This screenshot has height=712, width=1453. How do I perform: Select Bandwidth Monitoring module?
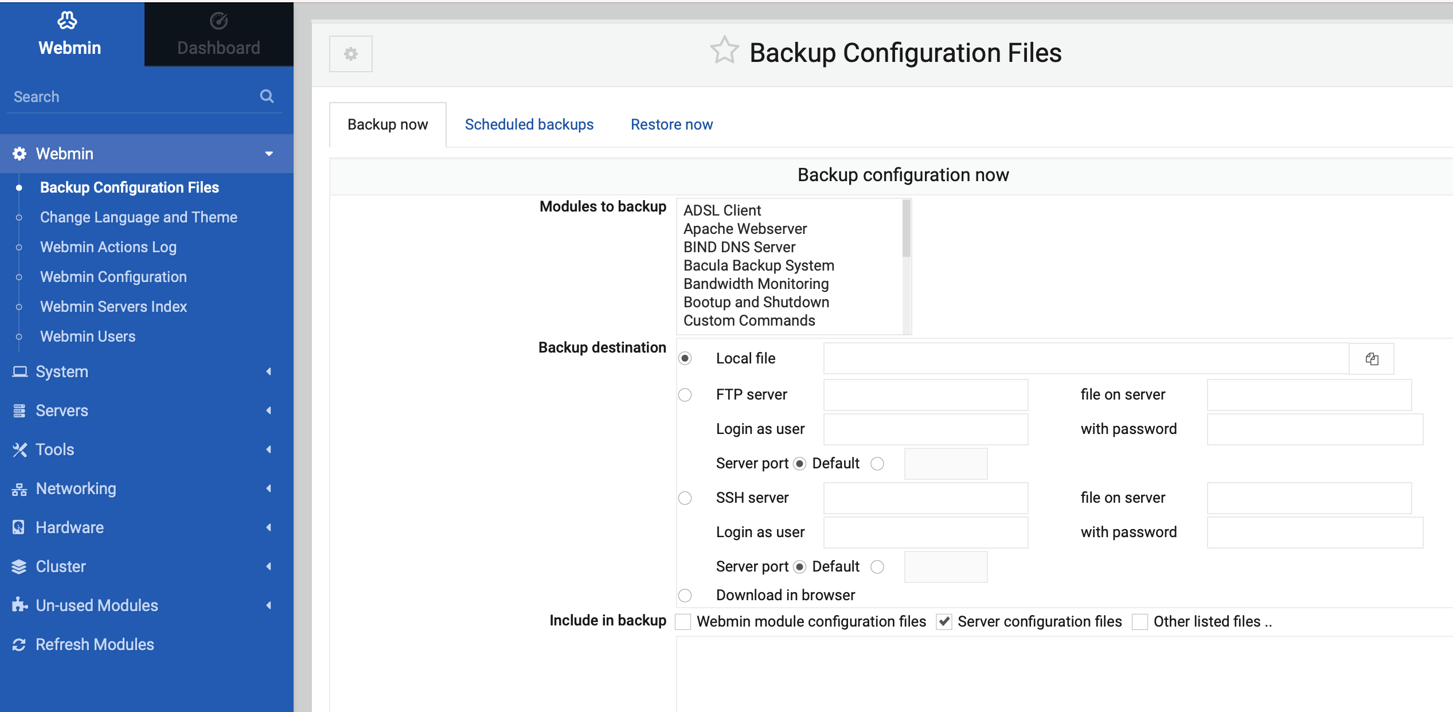coord(756,284)
